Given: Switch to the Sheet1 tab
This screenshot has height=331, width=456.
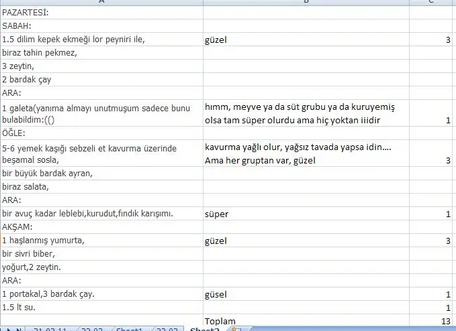Looking at the screenshot, I should point(128,330).
